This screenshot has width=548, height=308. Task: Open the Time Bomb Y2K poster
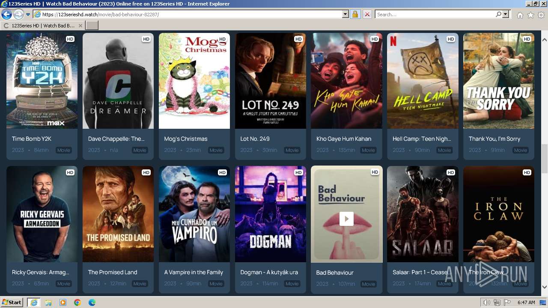pyautogui.click(x=42, y=81)
